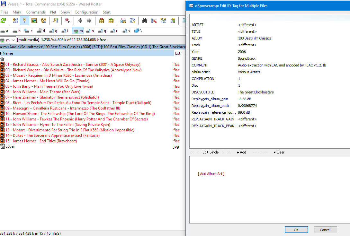Open the Mark menu

(x=17, y=12)
